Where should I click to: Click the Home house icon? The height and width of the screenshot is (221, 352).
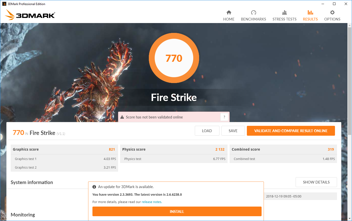point(229,12)
